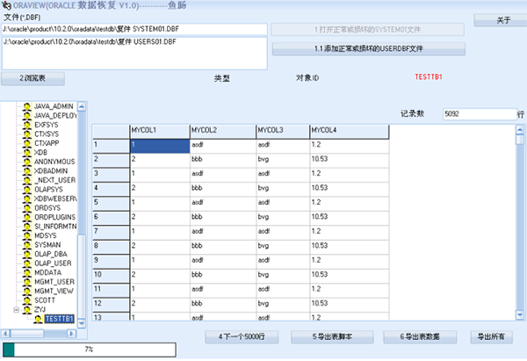The width and height of the screenshot is (527, 361).
Task: Click the OLAP_USER user icon
Action: click(27, 264)
